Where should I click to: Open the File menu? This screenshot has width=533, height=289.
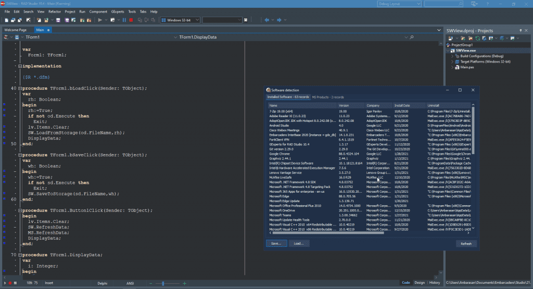7,11
